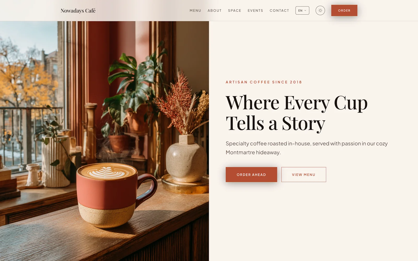418x261 pixels.
Task: Toggle the sun icon light/dark theme
Action: click(320, 10)
